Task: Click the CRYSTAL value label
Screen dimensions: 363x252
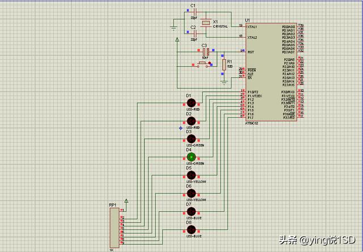Action: tap(220, 27)
